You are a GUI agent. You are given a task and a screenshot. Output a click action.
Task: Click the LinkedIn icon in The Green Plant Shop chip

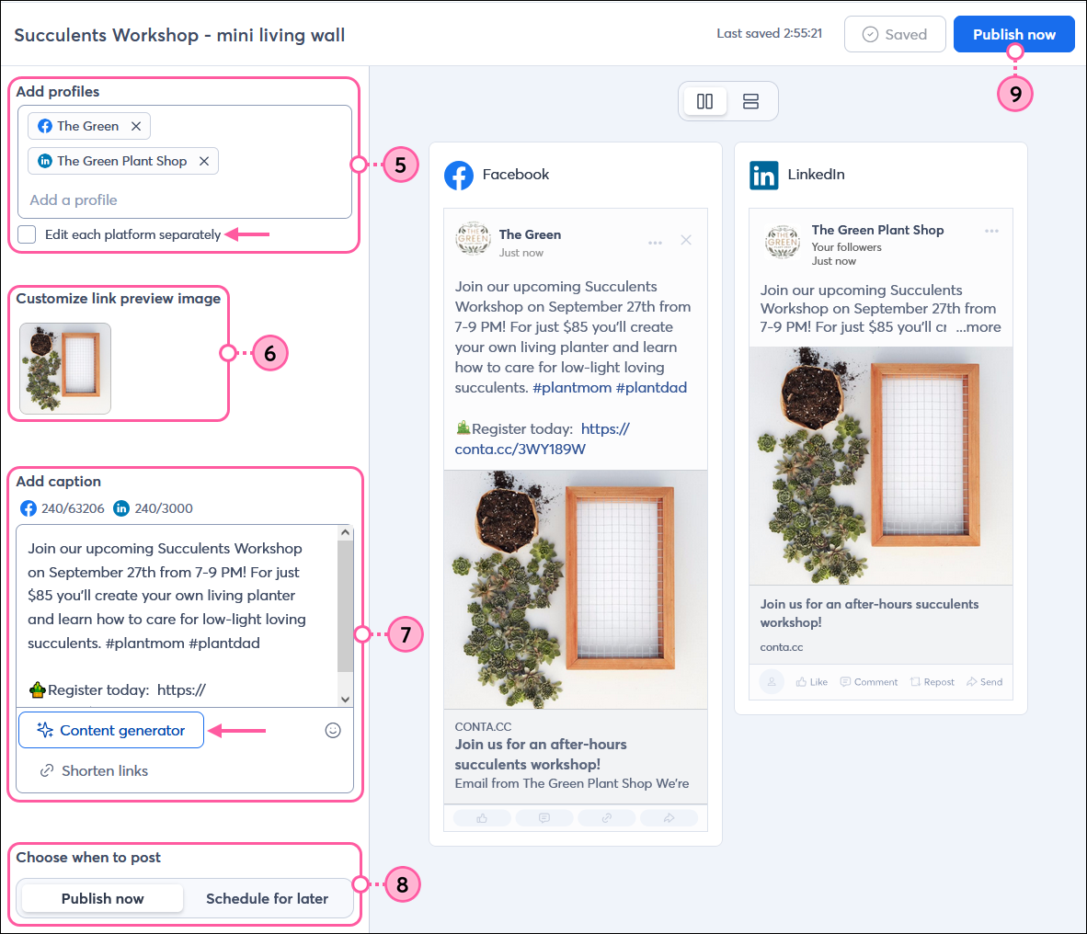point(45,161)
